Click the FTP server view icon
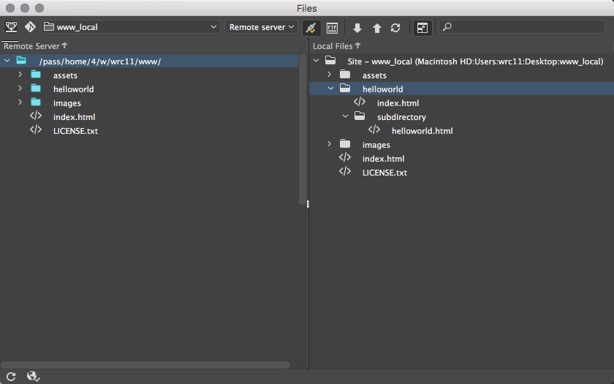Image resolution: width=614 pixels, height=384 pixels. 11,27
